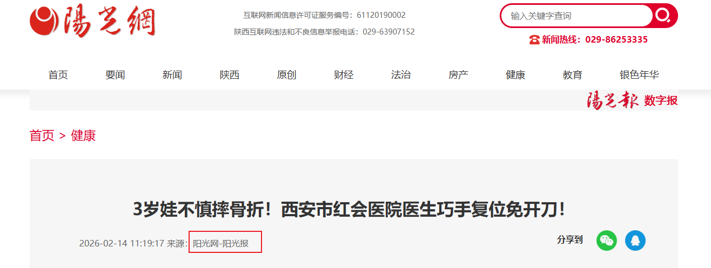Screen dimensions: 711x268
Task: Open the 原创 section
Action: pos(287,75)
